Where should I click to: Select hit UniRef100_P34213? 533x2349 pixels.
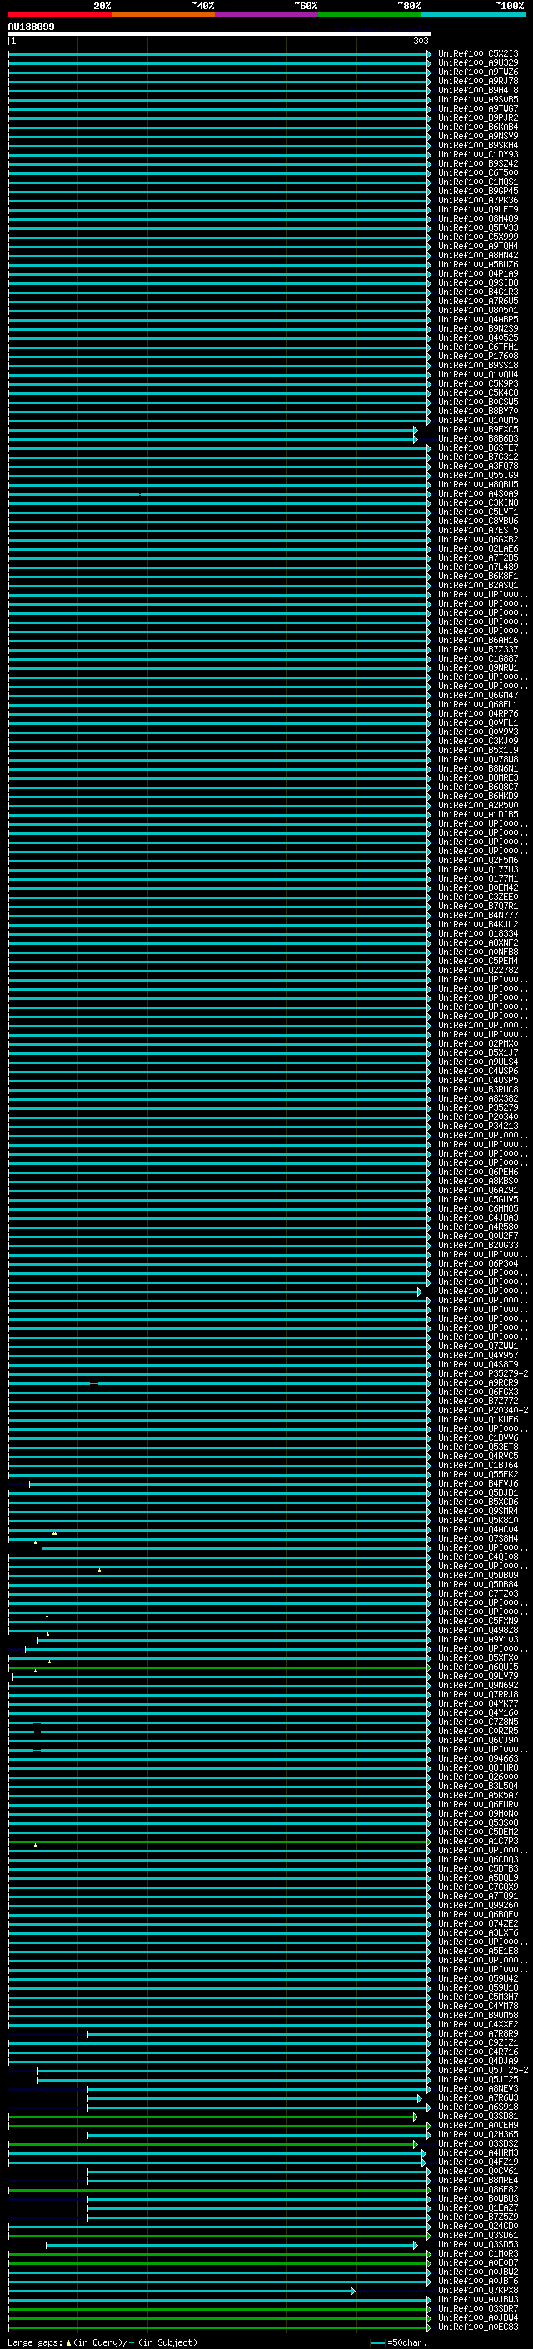(478, 1125)
